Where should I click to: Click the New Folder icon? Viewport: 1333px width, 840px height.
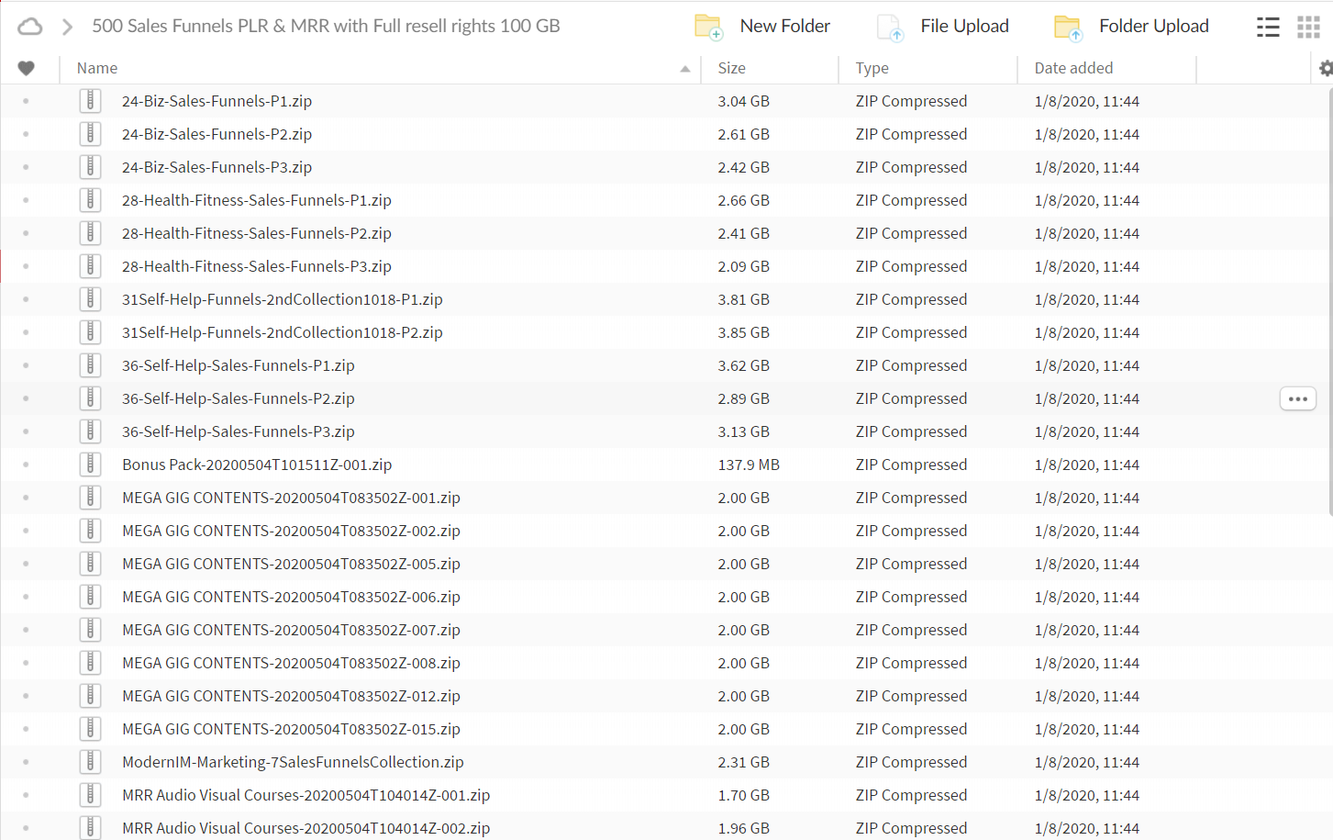coord(708,27)
